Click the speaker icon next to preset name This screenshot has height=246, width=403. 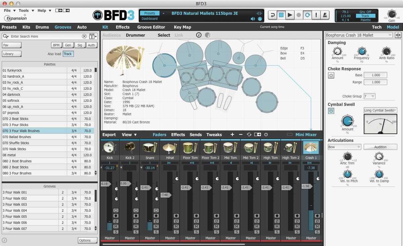click(x=253, y=19)
